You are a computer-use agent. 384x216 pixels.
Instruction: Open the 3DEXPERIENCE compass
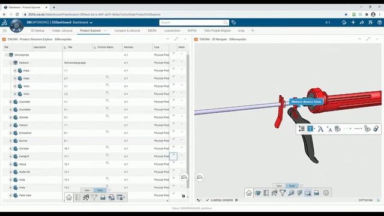click(x=16, y=25)
